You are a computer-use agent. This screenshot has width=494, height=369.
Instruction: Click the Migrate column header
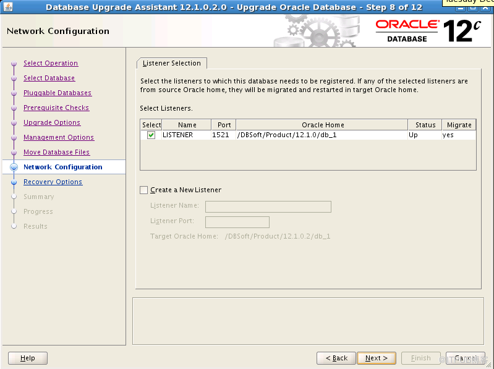tap(459, 125)
